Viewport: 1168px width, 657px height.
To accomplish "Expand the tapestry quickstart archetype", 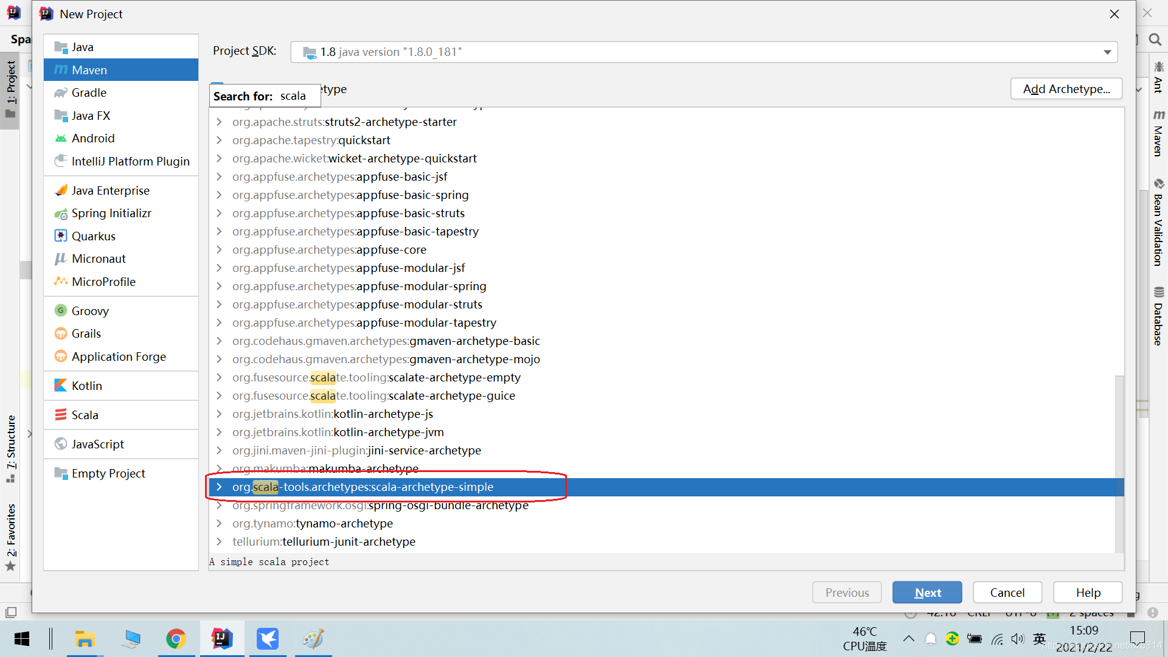I will pos(219,140).
